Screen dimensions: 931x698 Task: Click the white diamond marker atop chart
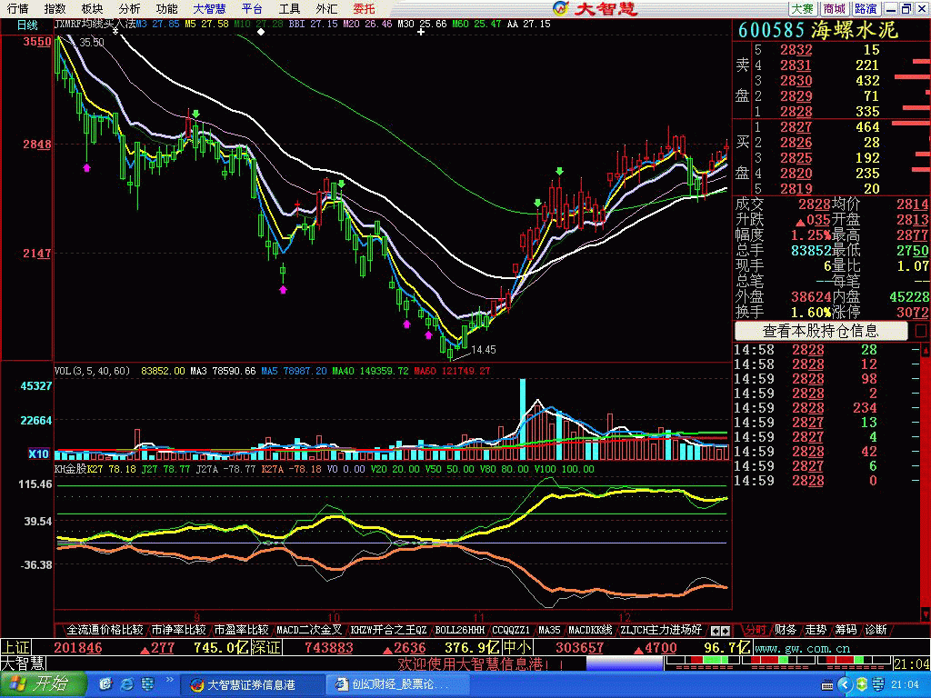click(x=261, y=32)
